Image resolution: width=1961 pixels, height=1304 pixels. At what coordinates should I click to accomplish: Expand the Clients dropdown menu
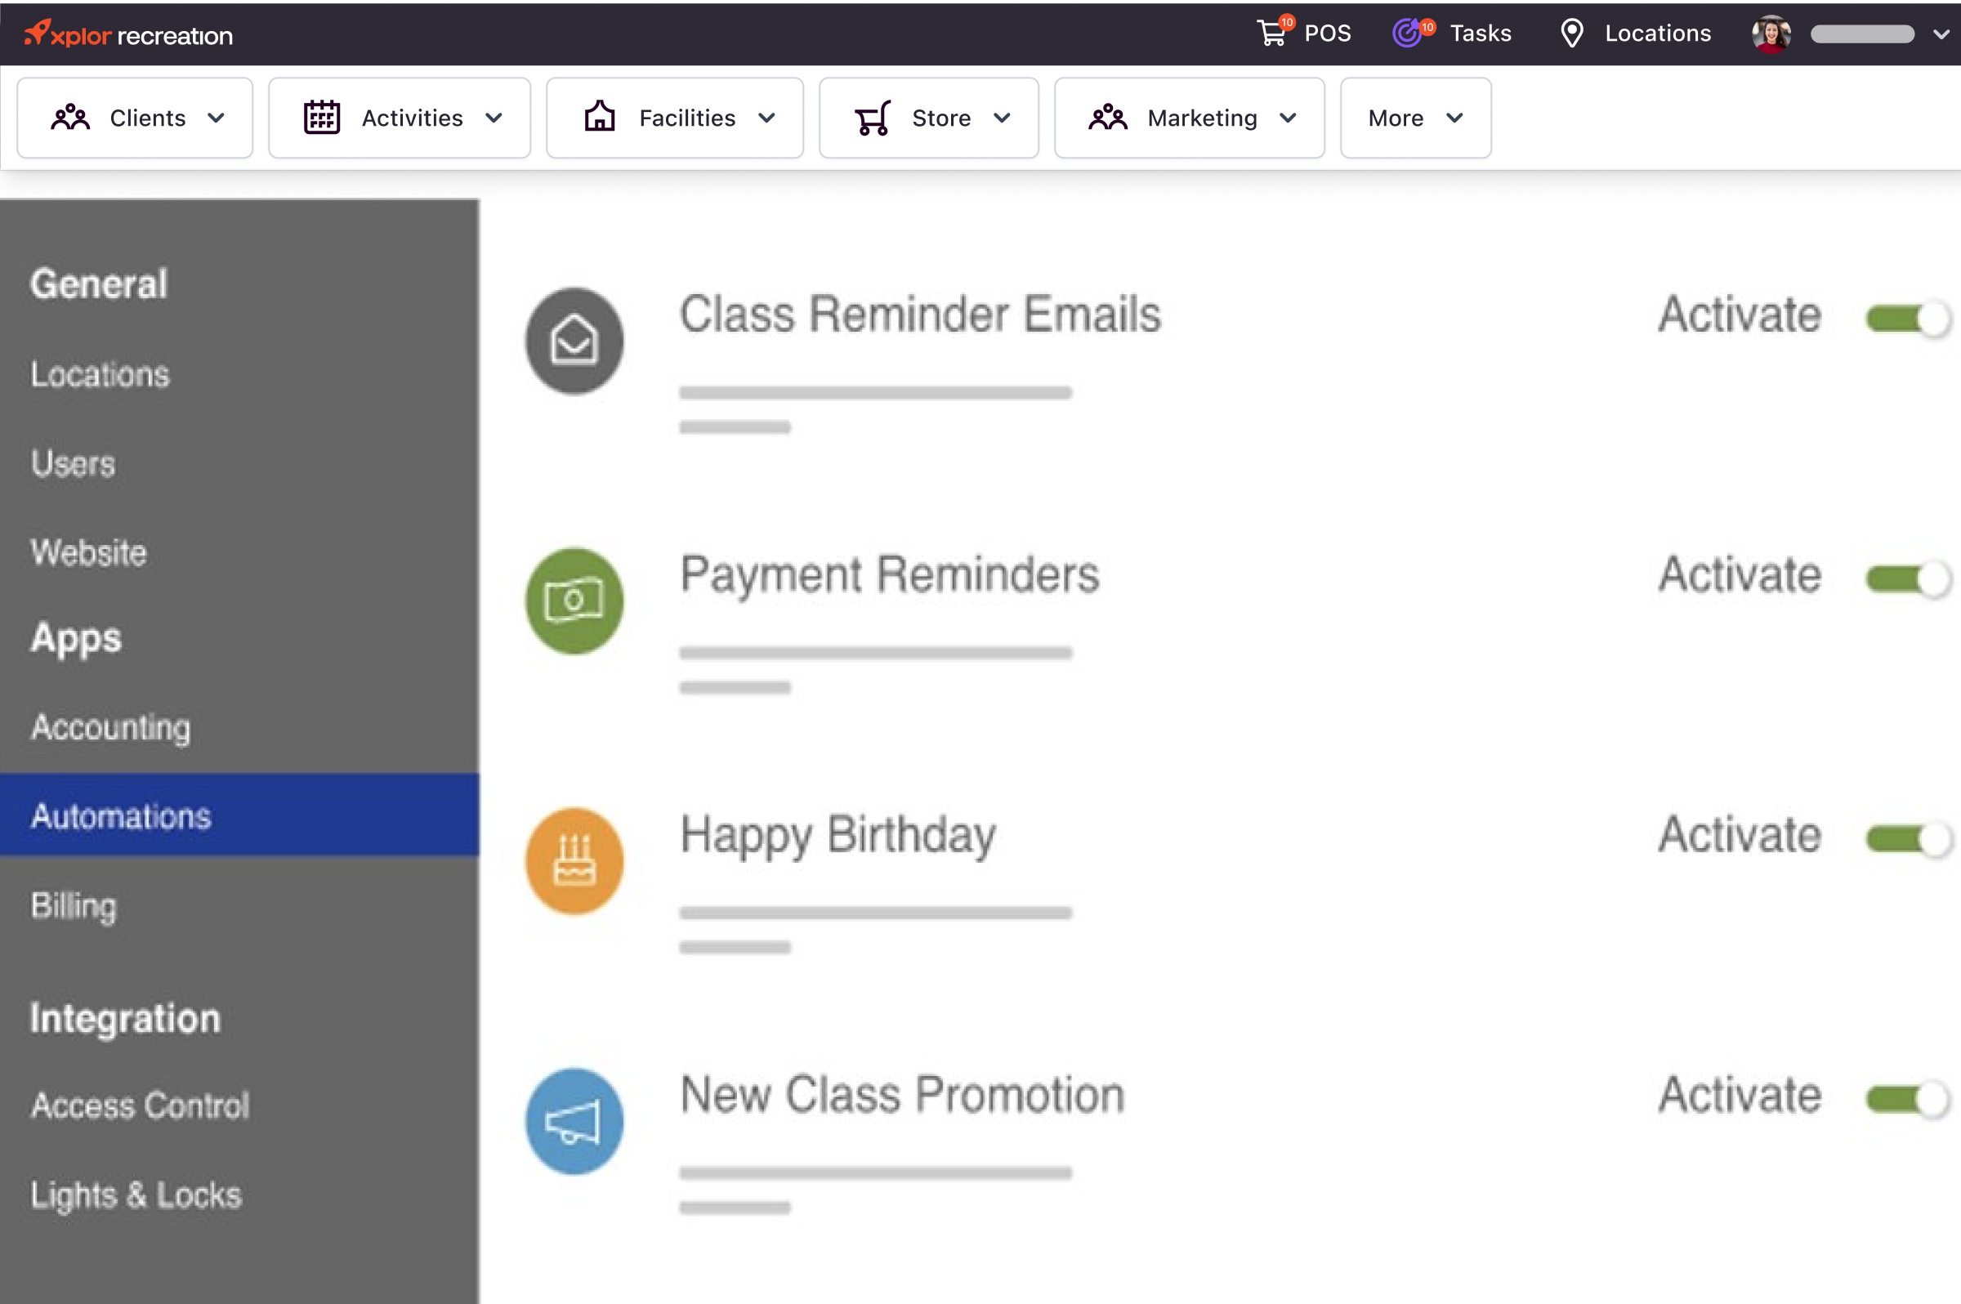pos(136,118)
